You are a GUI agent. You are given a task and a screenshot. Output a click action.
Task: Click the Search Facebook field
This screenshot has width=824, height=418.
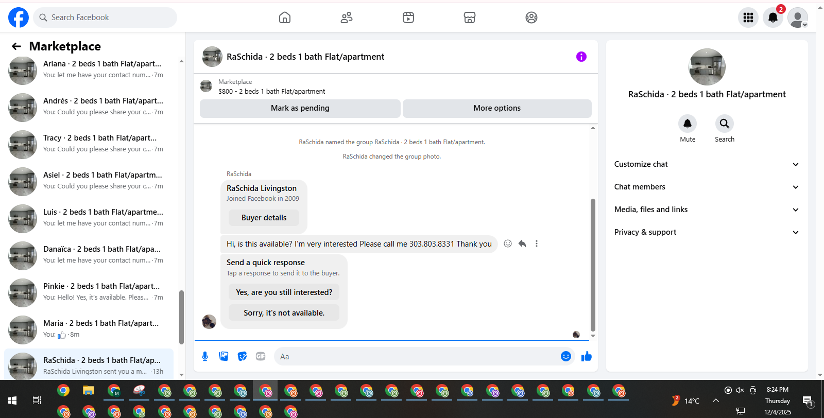pos(105,18)
